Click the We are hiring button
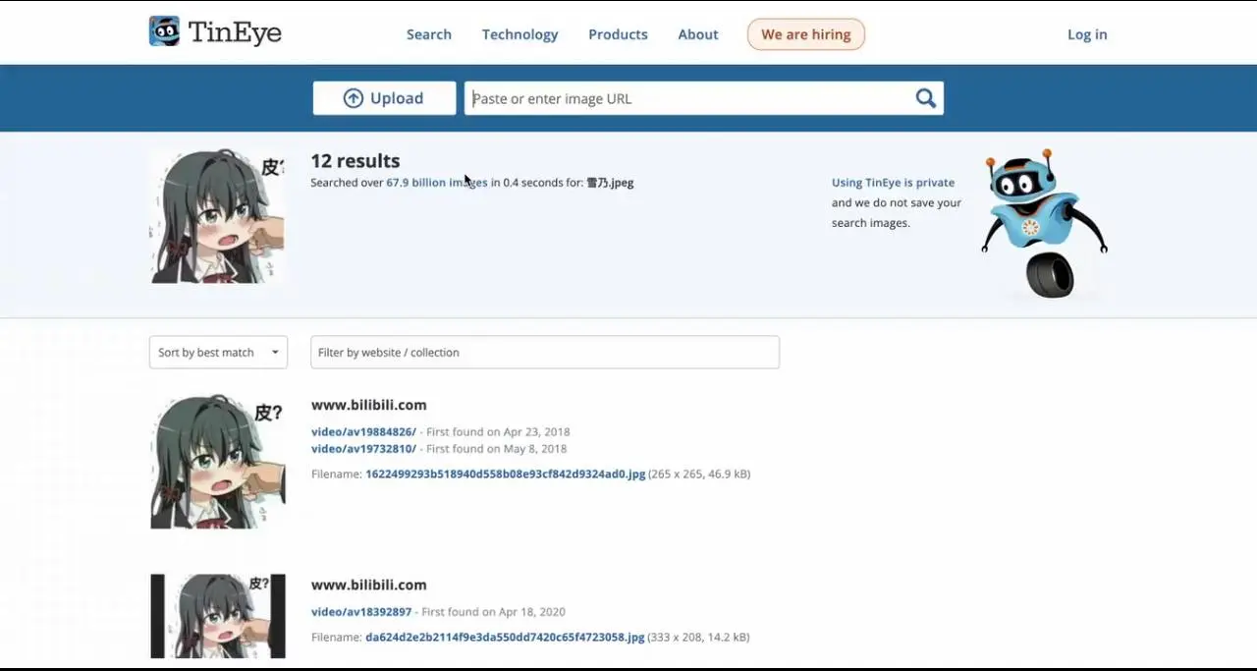This screenshot has height=671, width=1257. [806, 34]
